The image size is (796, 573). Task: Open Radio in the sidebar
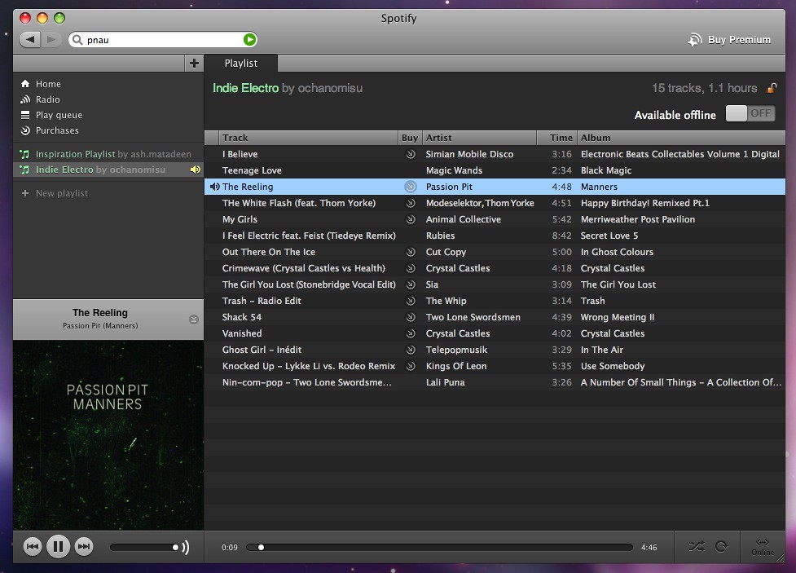[47, 99]
